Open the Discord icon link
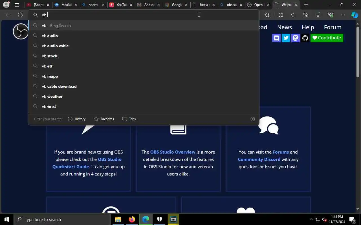Screen dimensions: 361x225 point(276,38)
